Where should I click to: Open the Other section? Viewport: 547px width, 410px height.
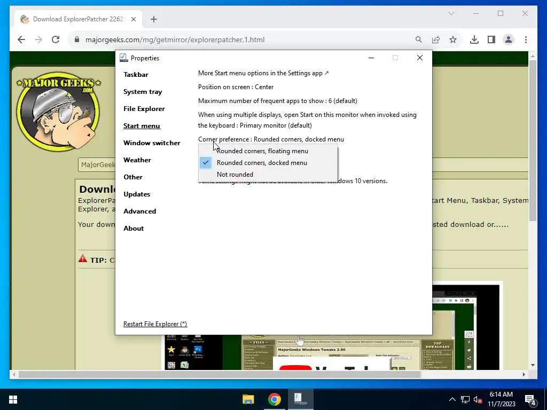[x=133, y=177]
